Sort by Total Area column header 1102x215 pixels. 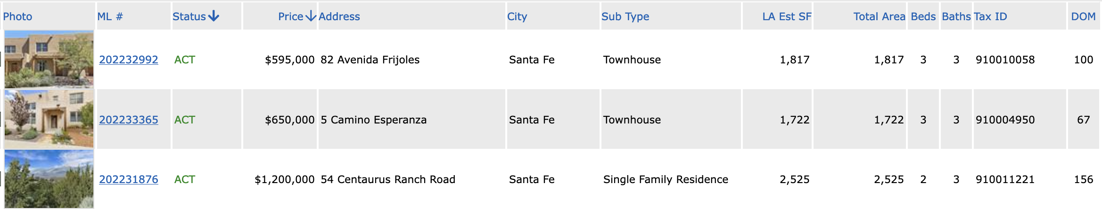click(x=879, y=16)
